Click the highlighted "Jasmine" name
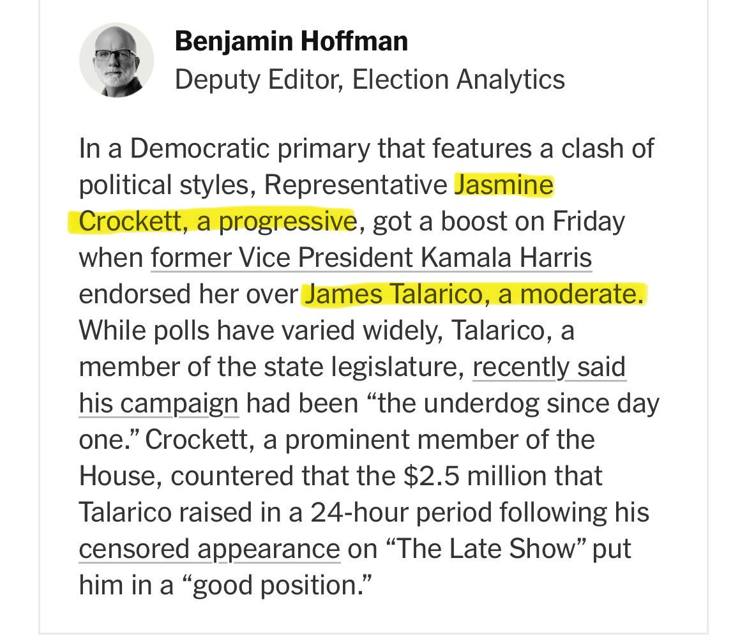Viewport: 747px width, 641px height. 503,186
